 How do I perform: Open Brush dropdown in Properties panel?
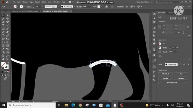point(179,64)
